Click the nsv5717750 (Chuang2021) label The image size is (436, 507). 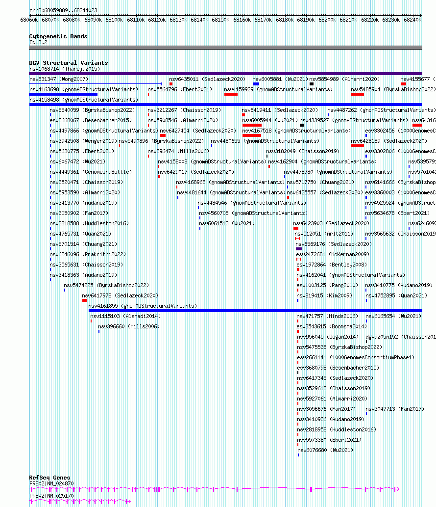click(x=320, y=183)
